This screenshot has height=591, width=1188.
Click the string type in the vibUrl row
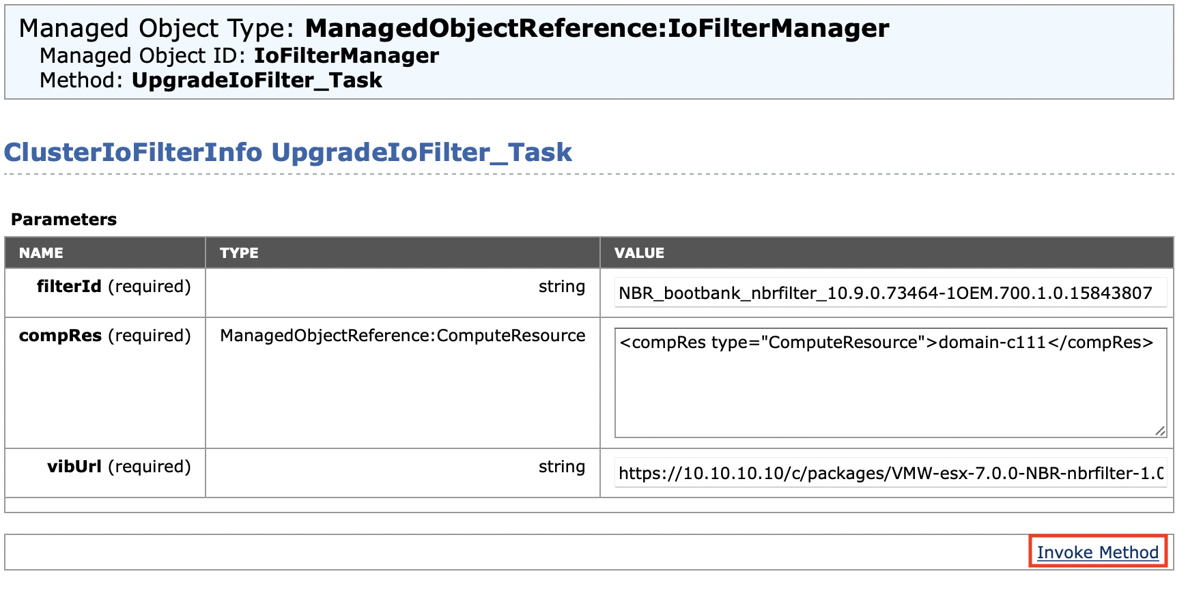click(x=561, y=467)
